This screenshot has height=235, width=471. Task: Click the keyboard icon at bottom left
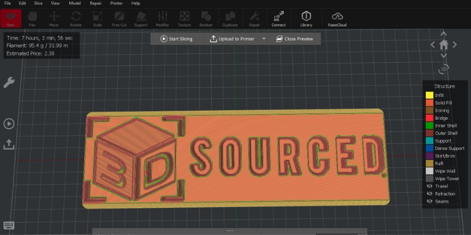9,226
